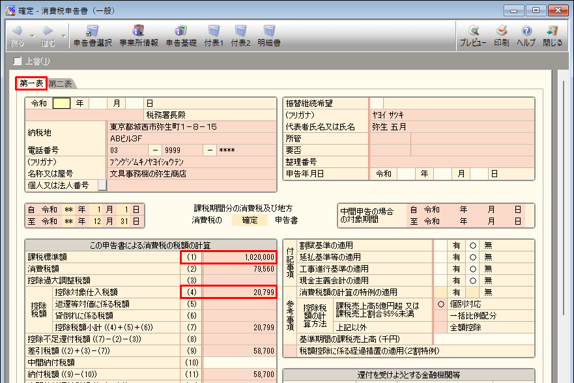Click the 申告基礎 toolbar icon
574x383 pixels.
point(180,36)
